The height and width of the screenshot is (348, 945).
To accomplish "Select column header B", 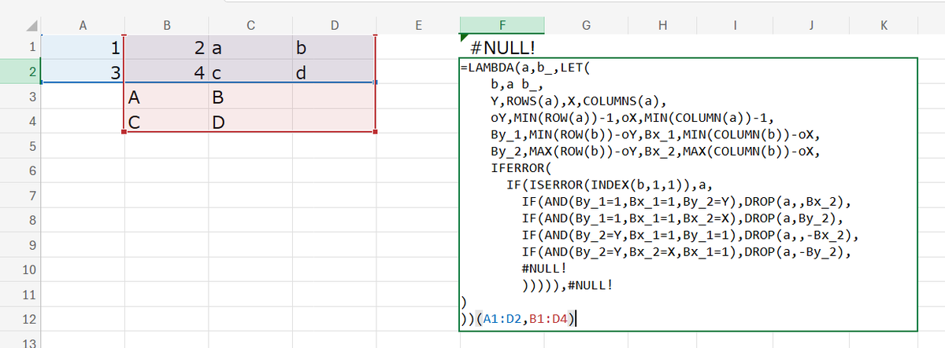I will point(167,25).
